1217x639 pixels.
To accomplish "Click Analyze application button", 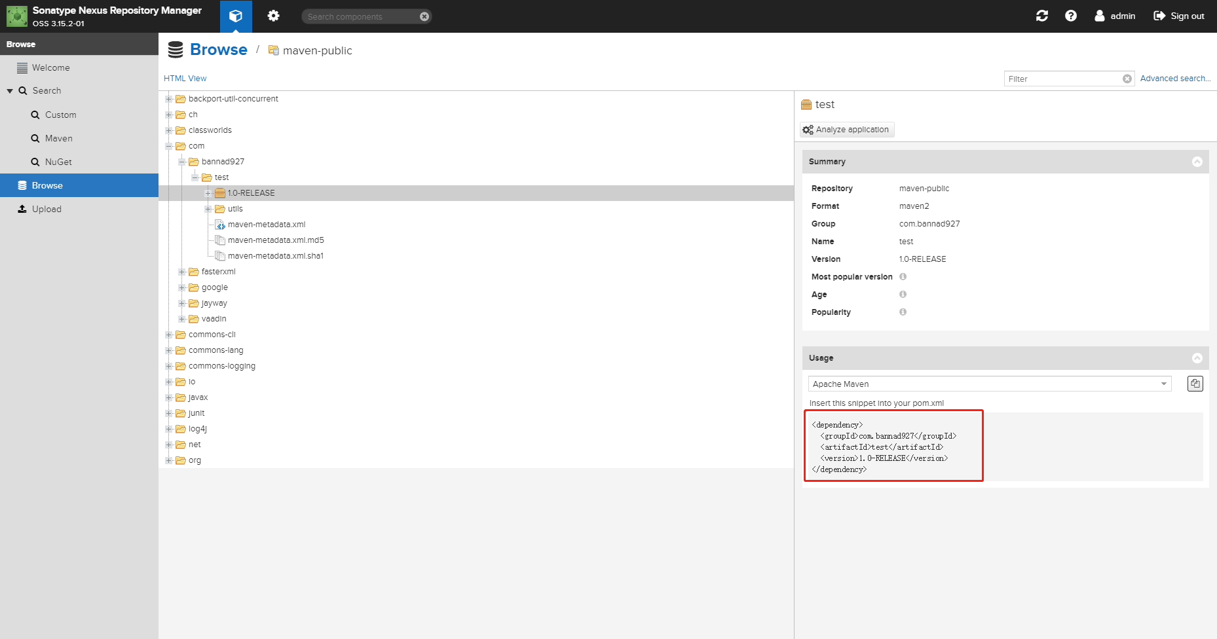I will pyautogui.click(x=847, y=130).
